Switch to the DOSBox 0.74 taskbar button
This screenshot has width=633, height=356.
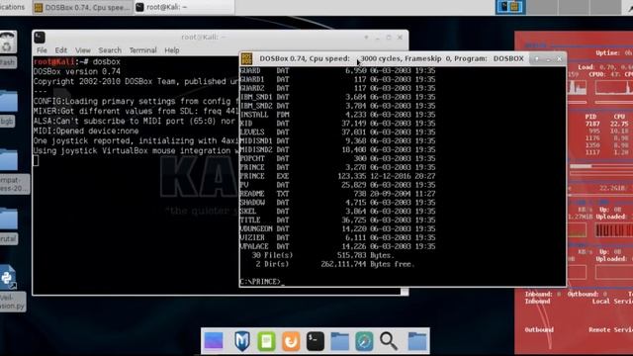point(82,7)
